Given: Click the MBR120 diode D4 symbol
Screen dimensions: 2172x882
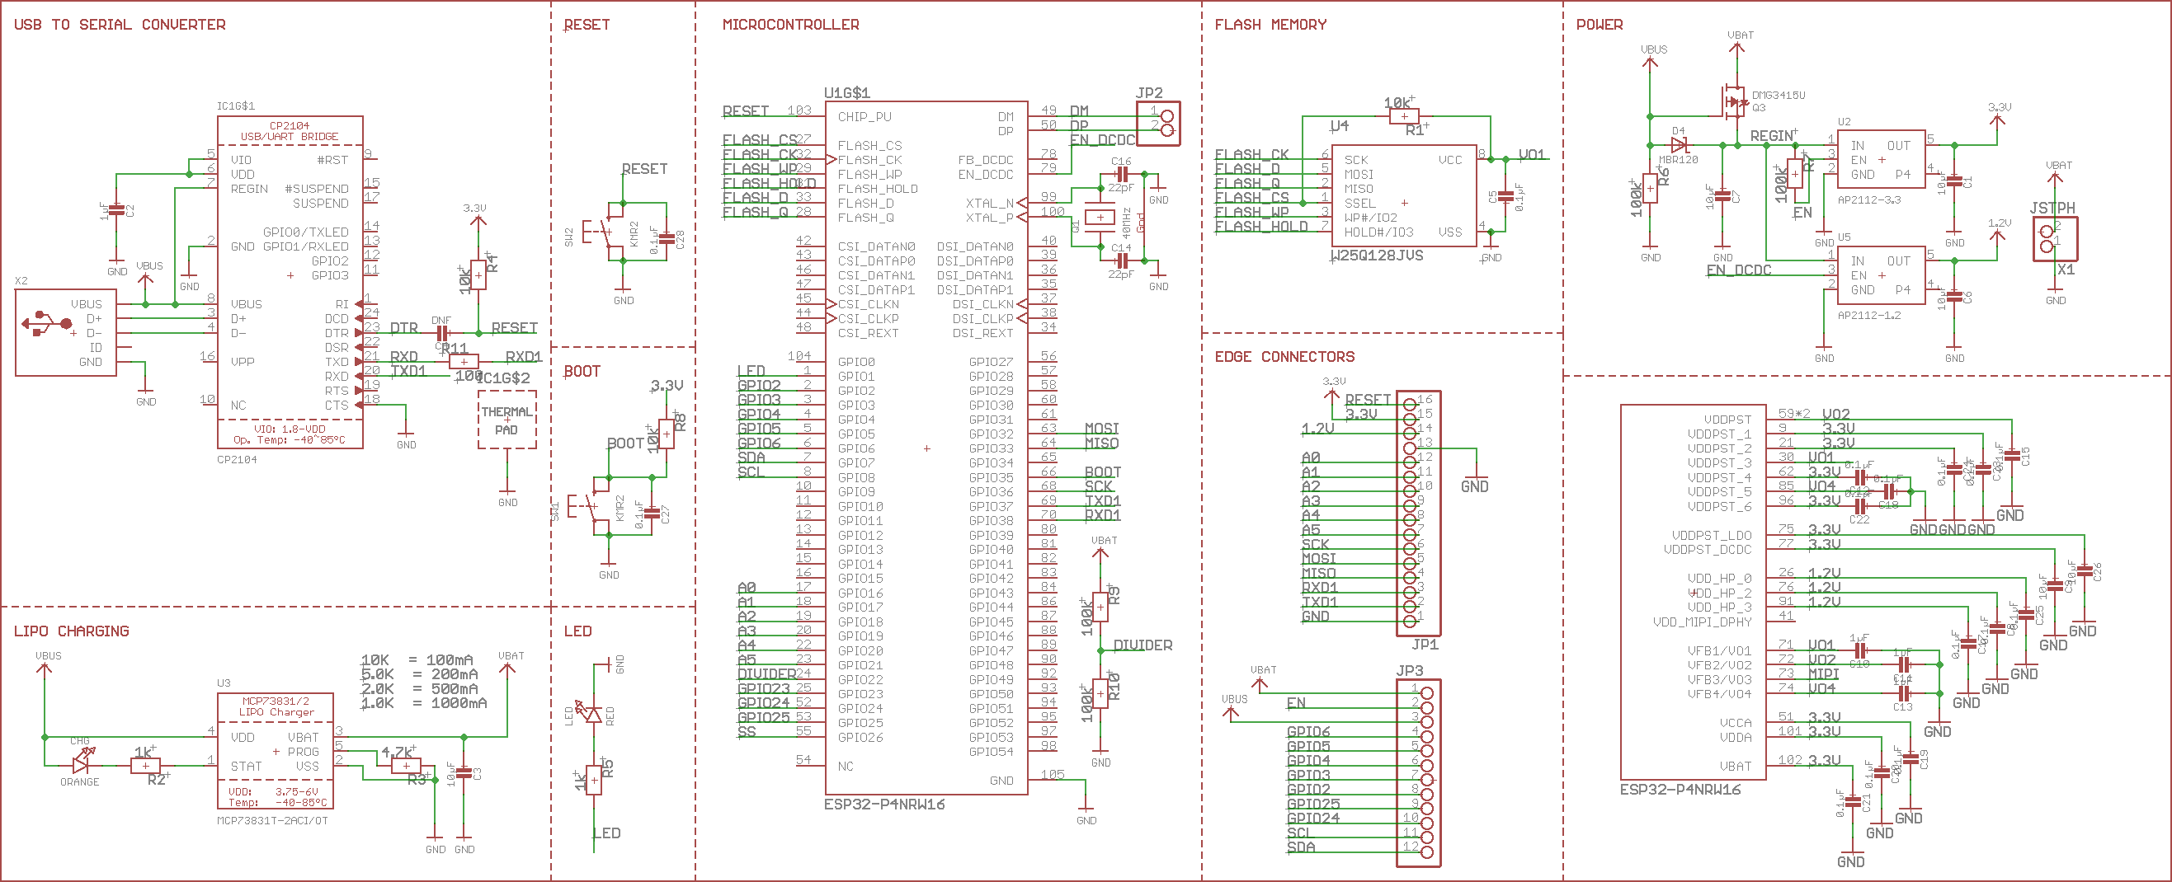Looking at the screenshot, I should pos(1678,145).
